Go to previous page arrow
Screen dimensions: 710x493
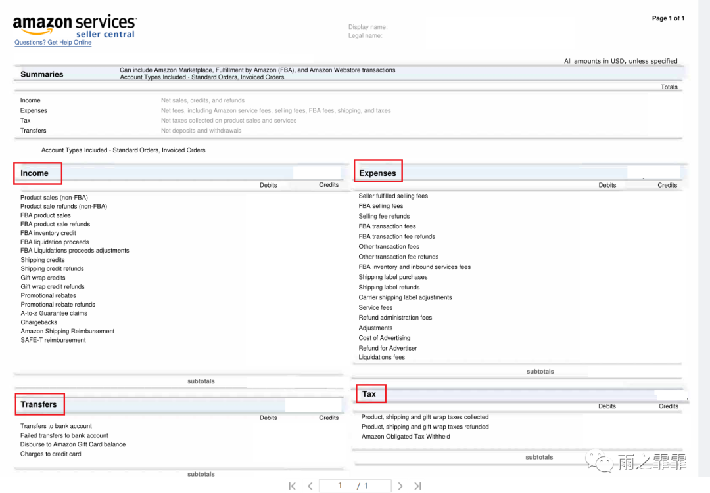[x=310, y=486]
